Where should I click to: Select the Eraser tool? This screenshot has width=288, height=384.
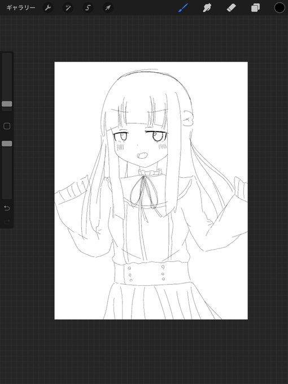coord(231,8)
